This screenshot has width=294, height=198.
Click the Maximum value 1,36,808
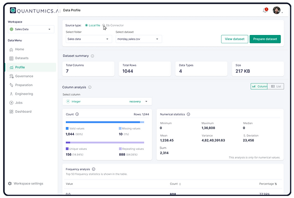tap(208, 128)
